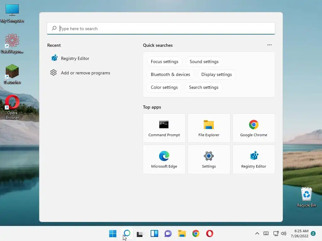The height and width of the screenshot is (241, 322).
Task: Open the network status tray icon
Action: [276, 233]
